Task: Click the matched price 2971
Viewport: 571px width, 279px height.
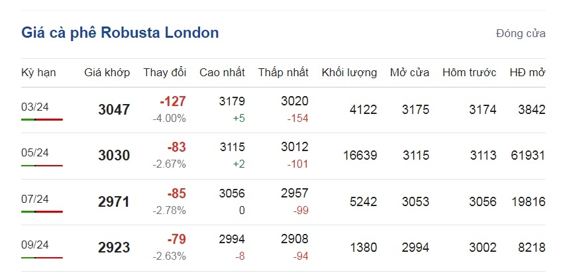Action: [x=114, y=201]
